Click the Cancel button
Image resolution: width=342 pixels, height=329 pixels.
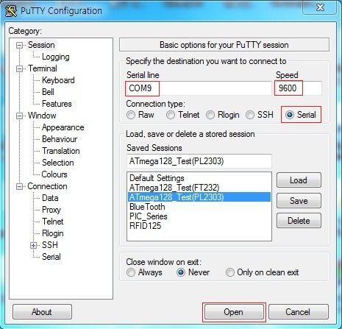pos(298,312)
